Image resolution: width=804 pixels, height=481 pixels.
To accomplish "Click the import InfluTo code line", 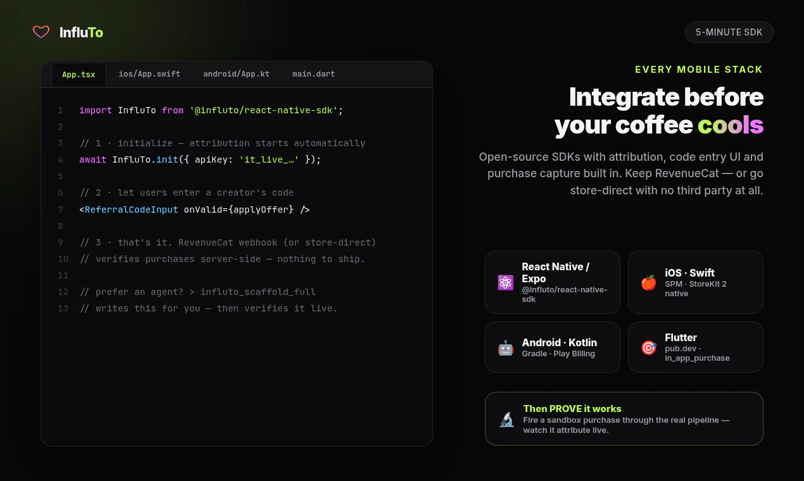I will [211, 110].
